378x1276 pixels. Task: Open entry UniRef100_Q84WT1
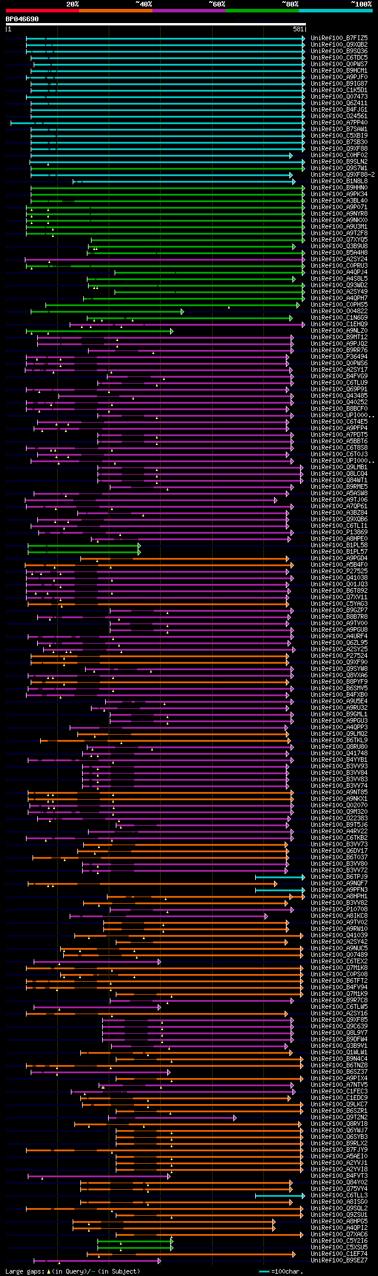point(339,480)
